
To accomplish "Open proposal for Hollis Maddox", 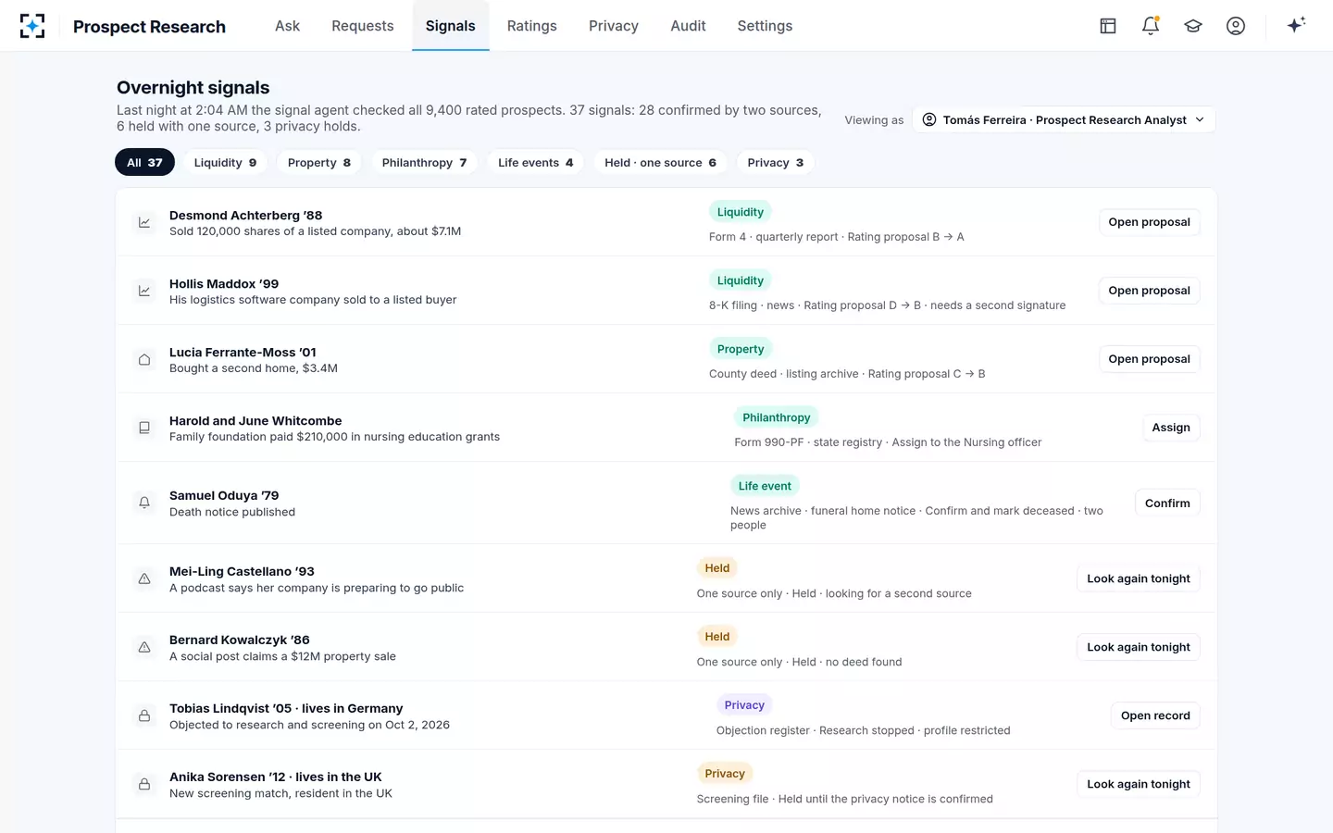I will click(x=1149, y=291).
